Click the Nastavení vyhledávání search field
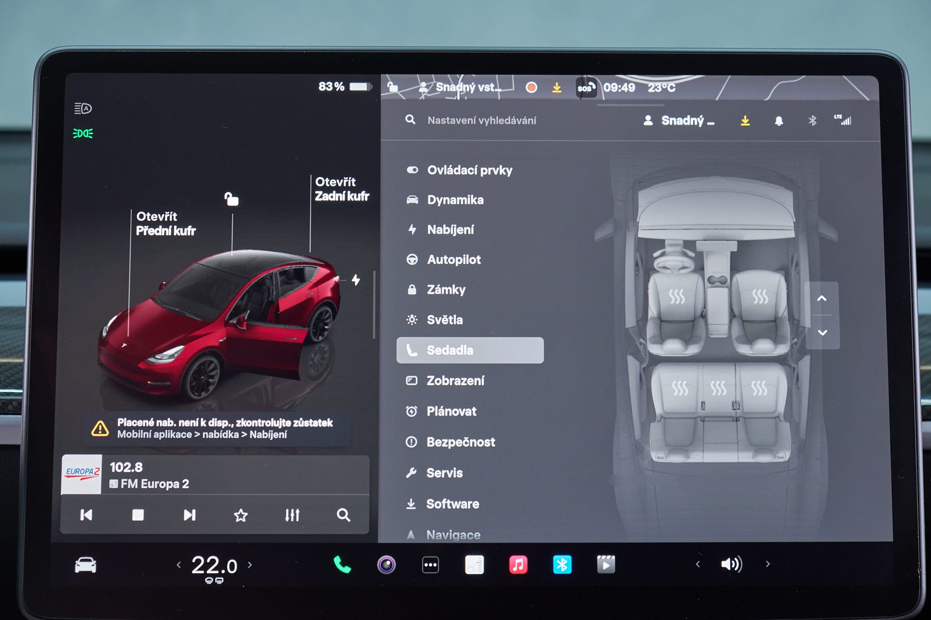Viewport: 931px width, 620px height. (482, 120)
